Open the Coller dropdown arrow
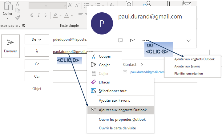 point(7,18)
